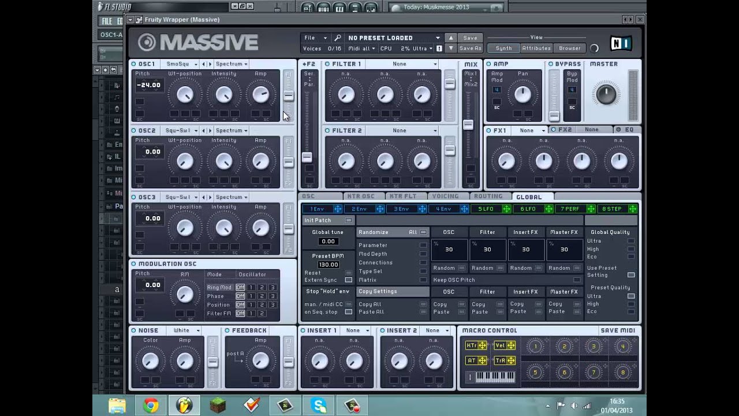Click the 2 Env crosshair handle icon
739x416 pixels.
point(380,209)
